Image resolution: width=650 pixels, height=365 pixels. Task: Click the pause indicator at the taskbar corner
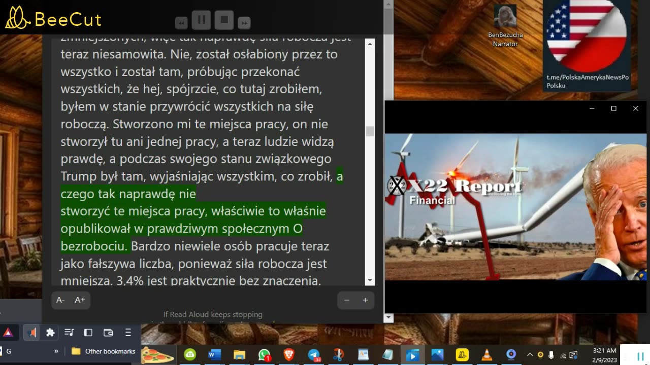tap(640, 356)
